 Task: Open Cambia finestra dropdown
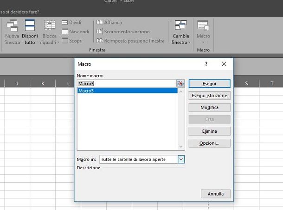coord(181,32)
